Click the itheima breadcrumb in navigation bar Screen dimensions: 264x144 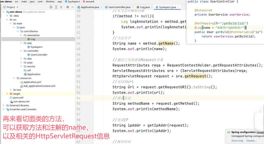[x=50, y=1]
